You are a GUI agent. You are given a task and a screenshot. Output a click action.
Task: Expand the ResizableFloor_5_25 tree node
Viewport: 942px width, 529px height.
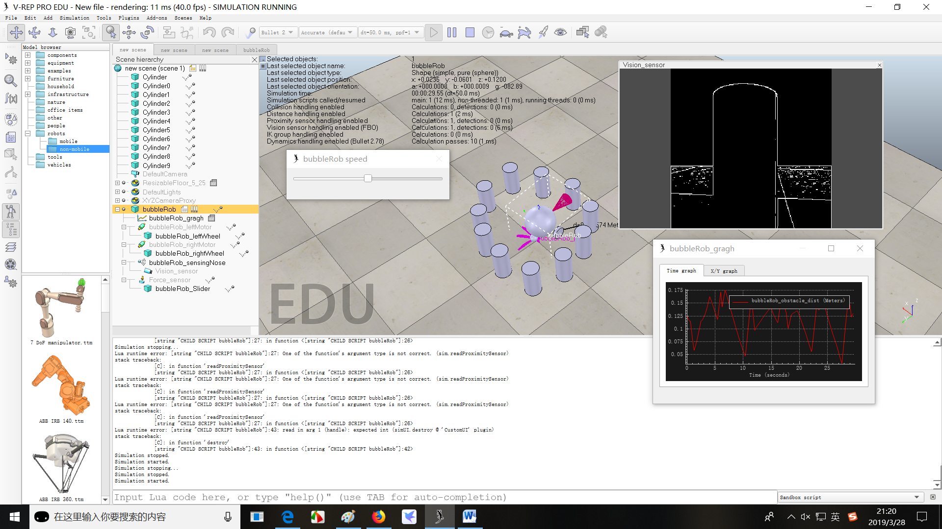117,183
